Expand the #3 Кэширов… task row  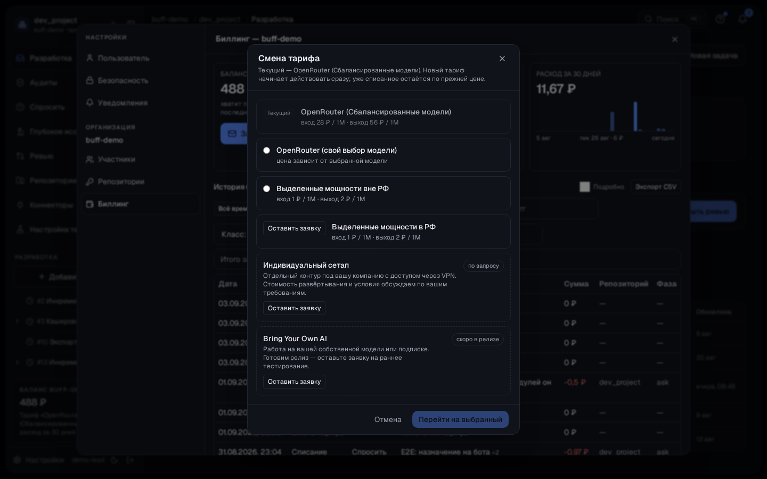click(x=18, y=321)
